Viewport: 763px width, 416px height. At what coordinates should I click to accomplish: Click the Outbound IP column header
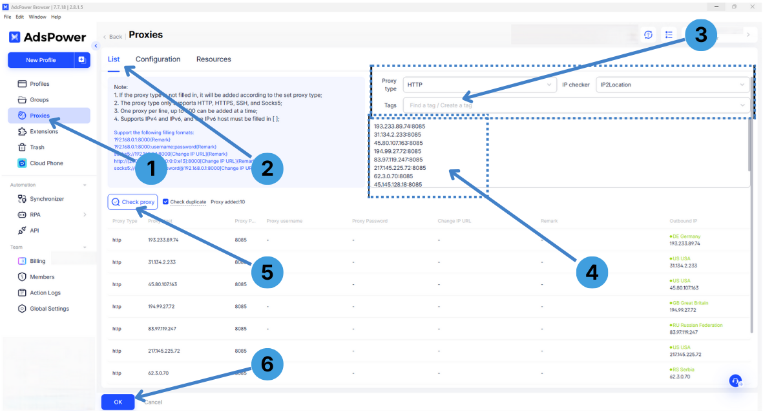[683, 221]
